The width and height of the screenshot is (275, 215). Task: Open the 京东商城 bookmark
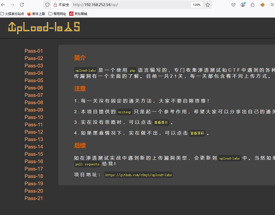click(76, 14)
